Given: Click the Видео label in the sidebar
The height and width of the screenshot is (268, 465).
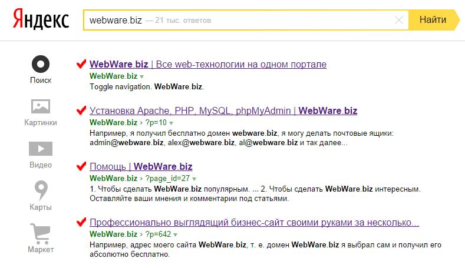Looking at the screenshot, I should pos(41,165).
